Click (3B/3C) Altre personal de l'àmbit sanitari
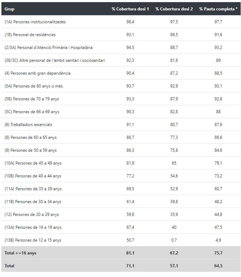241x277 pixels. (x=55, y=60)
